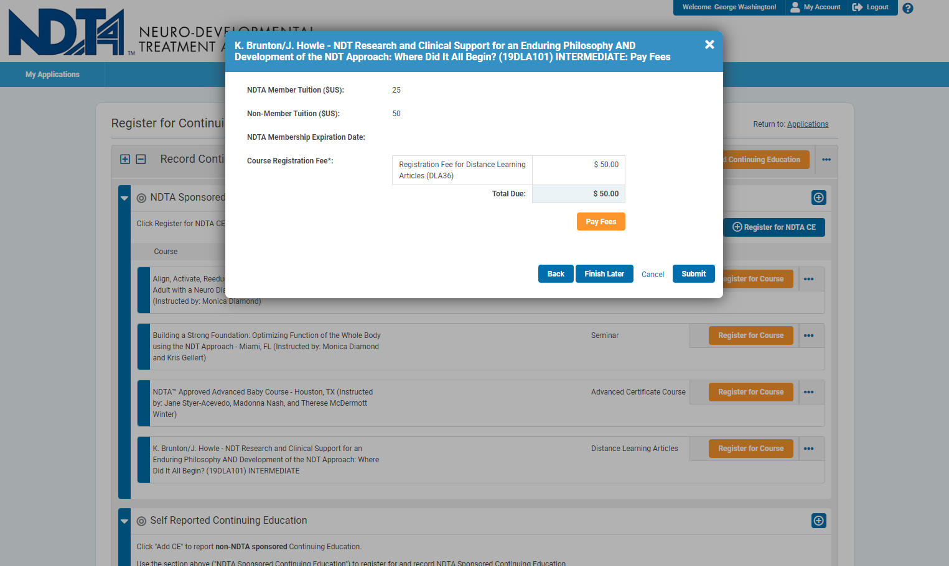This screenshot has width=949, height=566.
Task: Register for the Advanced Baby Course
Action: click(x=751, y=392)
